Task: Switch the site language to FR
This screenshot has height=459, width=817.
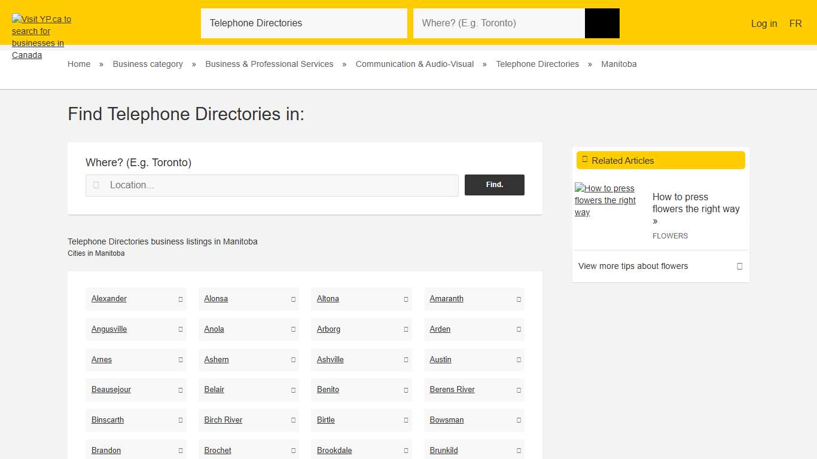Action: 795,23
